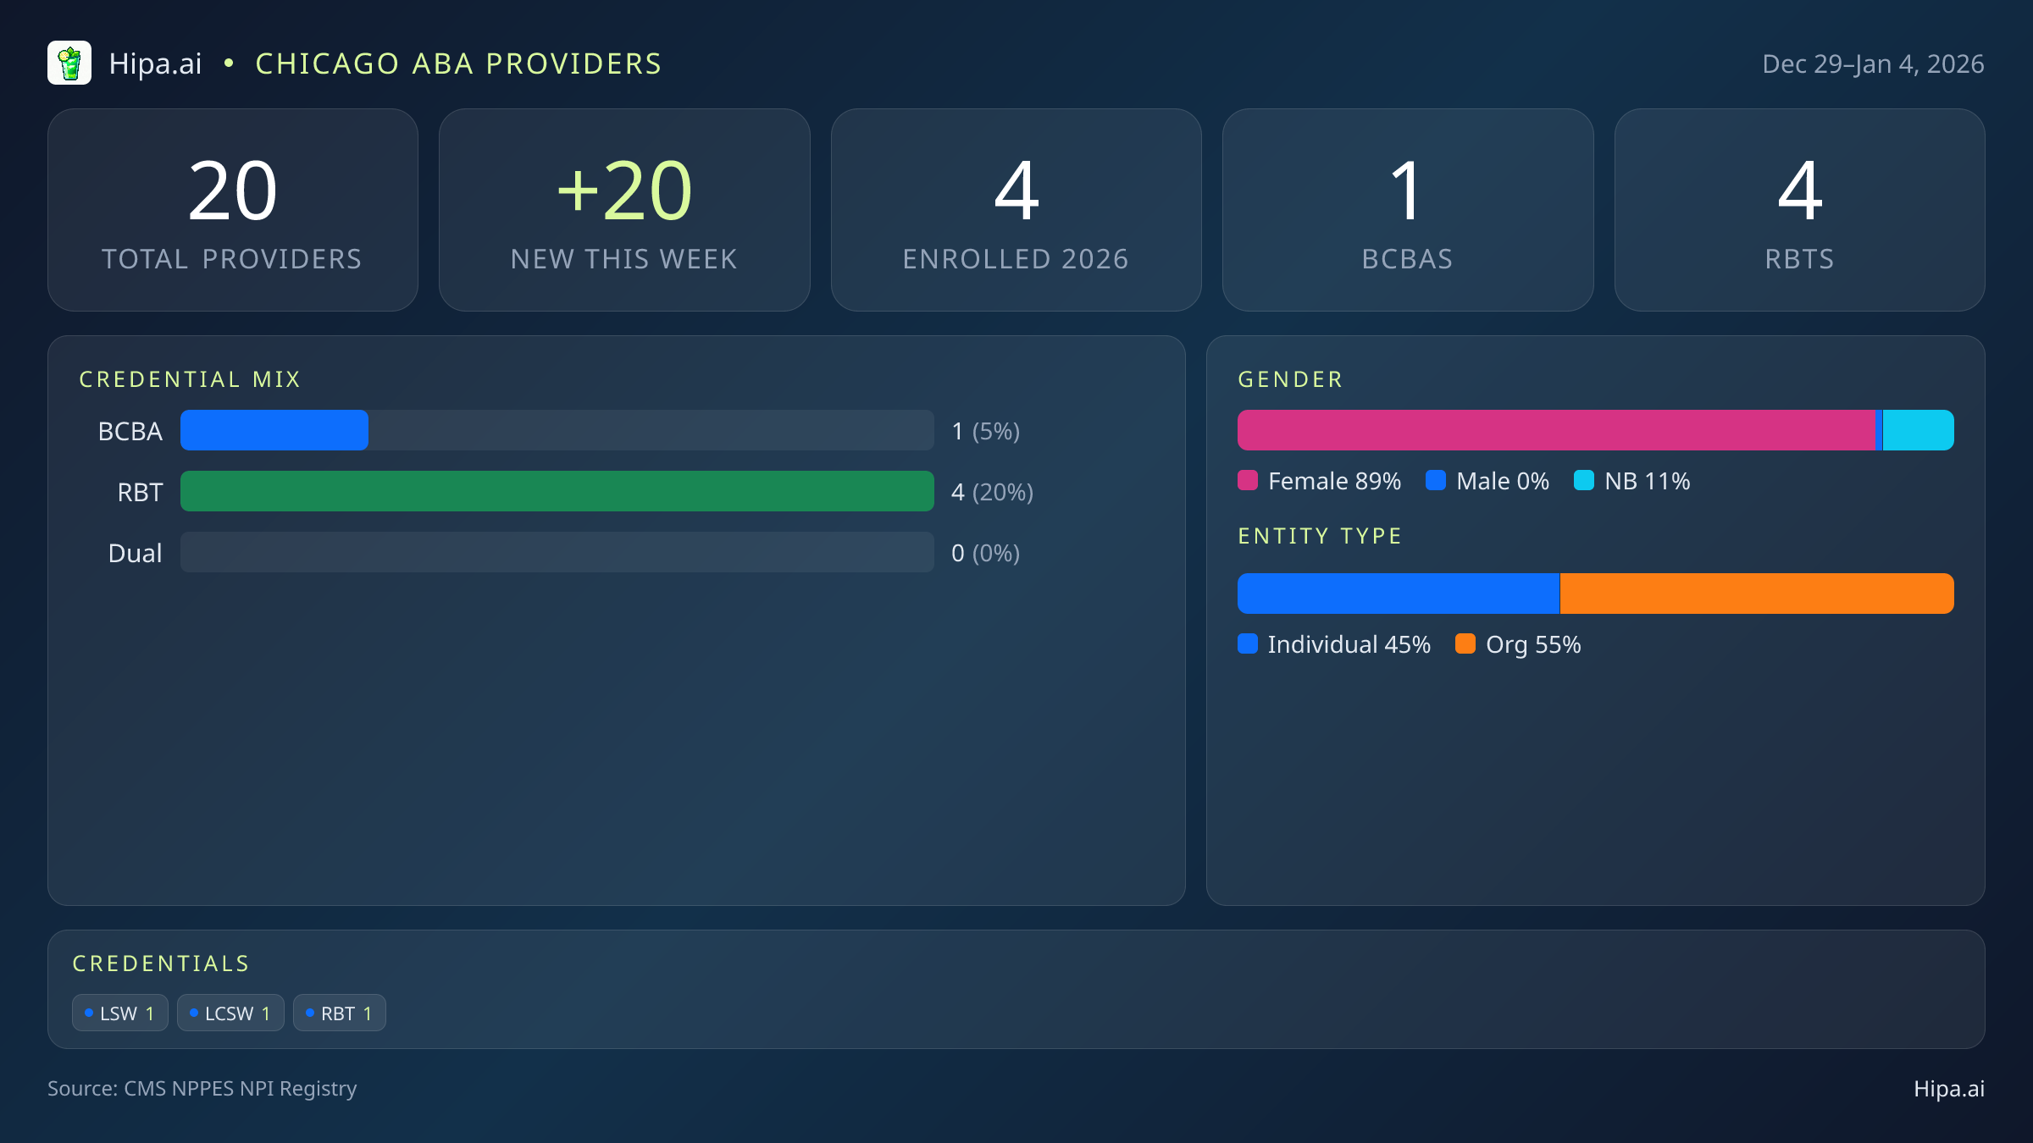The height and width of the screenshot is (1143, 2033).
Task: Click the LCSW 1 credential chip
Action: (x=230, y=1013)
